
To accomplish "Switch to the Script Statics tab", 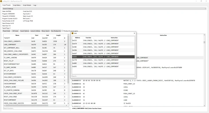I will click(x=17, y=5).
